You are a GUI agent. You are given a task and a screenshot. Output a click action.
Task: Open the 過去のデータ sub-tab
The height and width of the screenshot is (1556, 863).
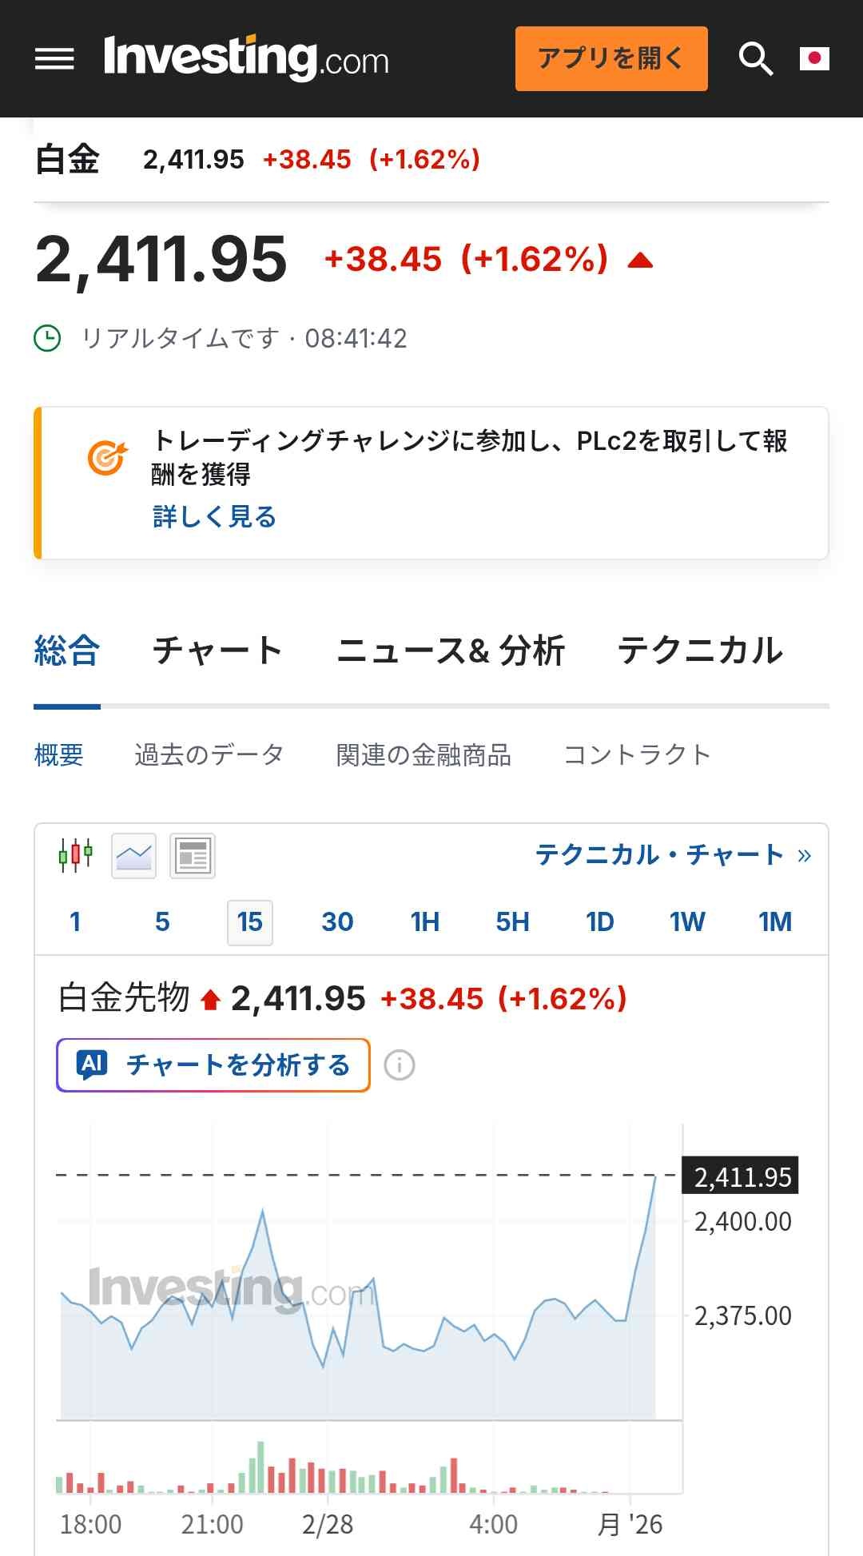click(209, 754)
